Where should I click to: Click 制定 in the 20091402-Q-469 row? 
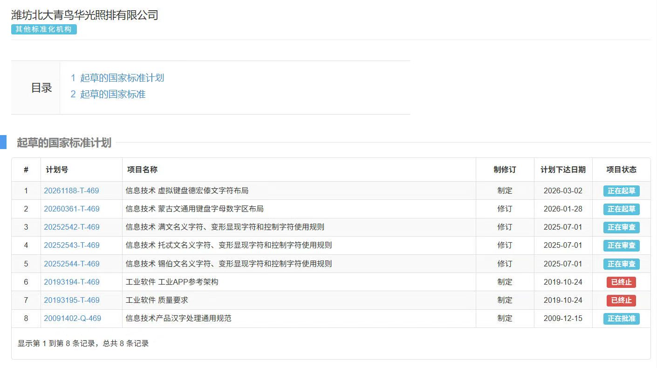click(x=505, y=318)
